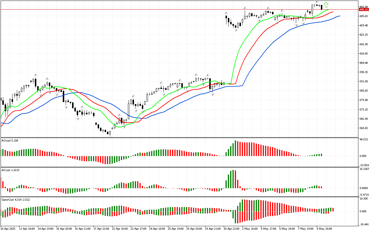Image resolution: width=372 pixels, height=232 pixels.
Task: Click the green up-arrow buy signal
Action: (x=326, y=5)
